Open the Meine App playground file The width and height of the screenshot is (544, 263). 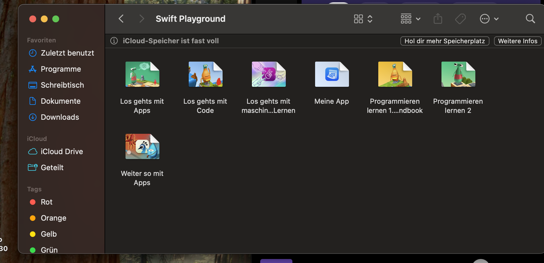coord(332,74)
